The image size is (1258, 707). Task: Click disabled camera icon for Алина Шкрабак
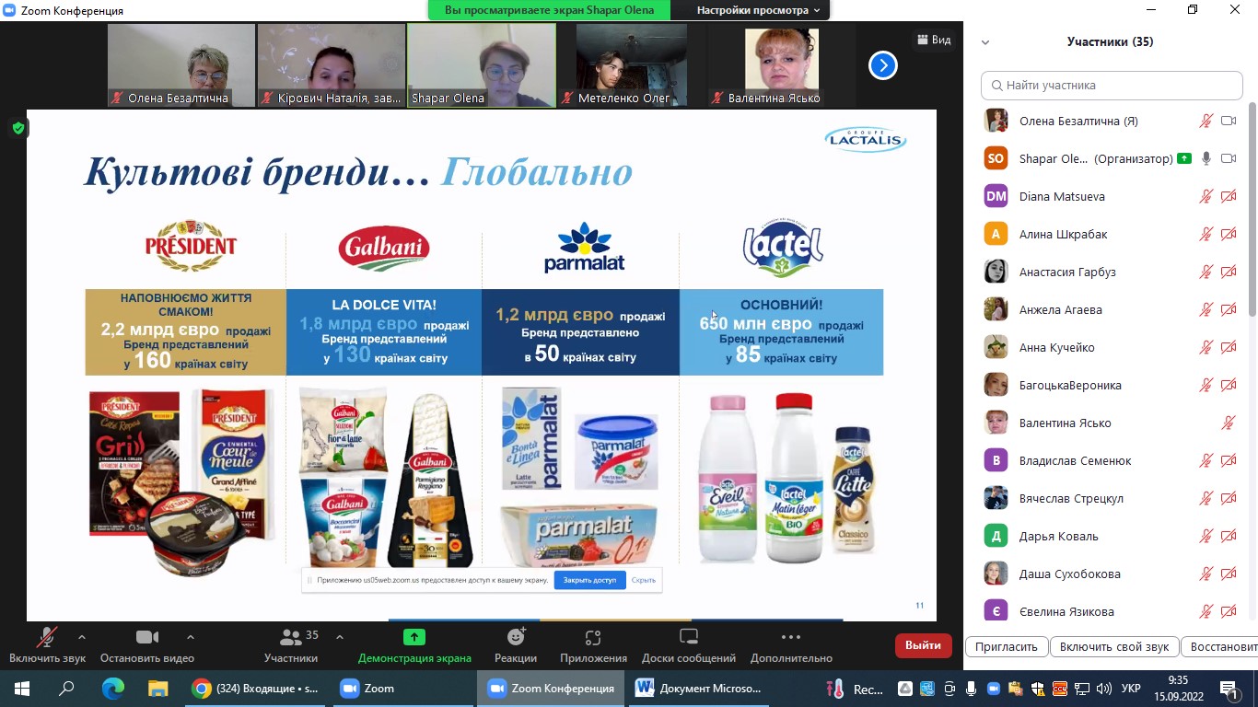click(x=1228, y=234)
